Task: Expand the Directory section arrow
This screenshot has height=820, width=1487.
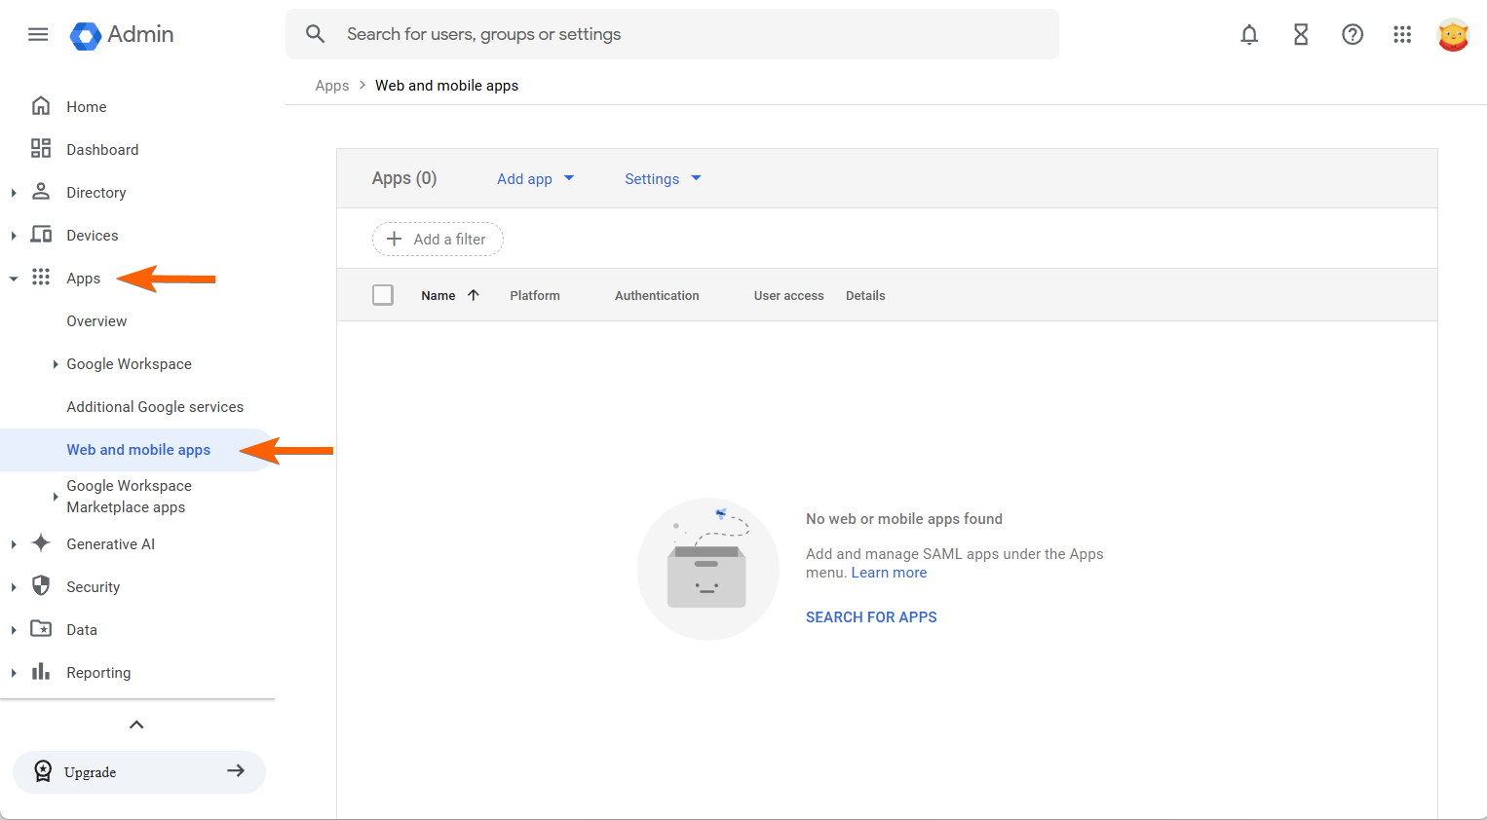Action: click(14, 193)
